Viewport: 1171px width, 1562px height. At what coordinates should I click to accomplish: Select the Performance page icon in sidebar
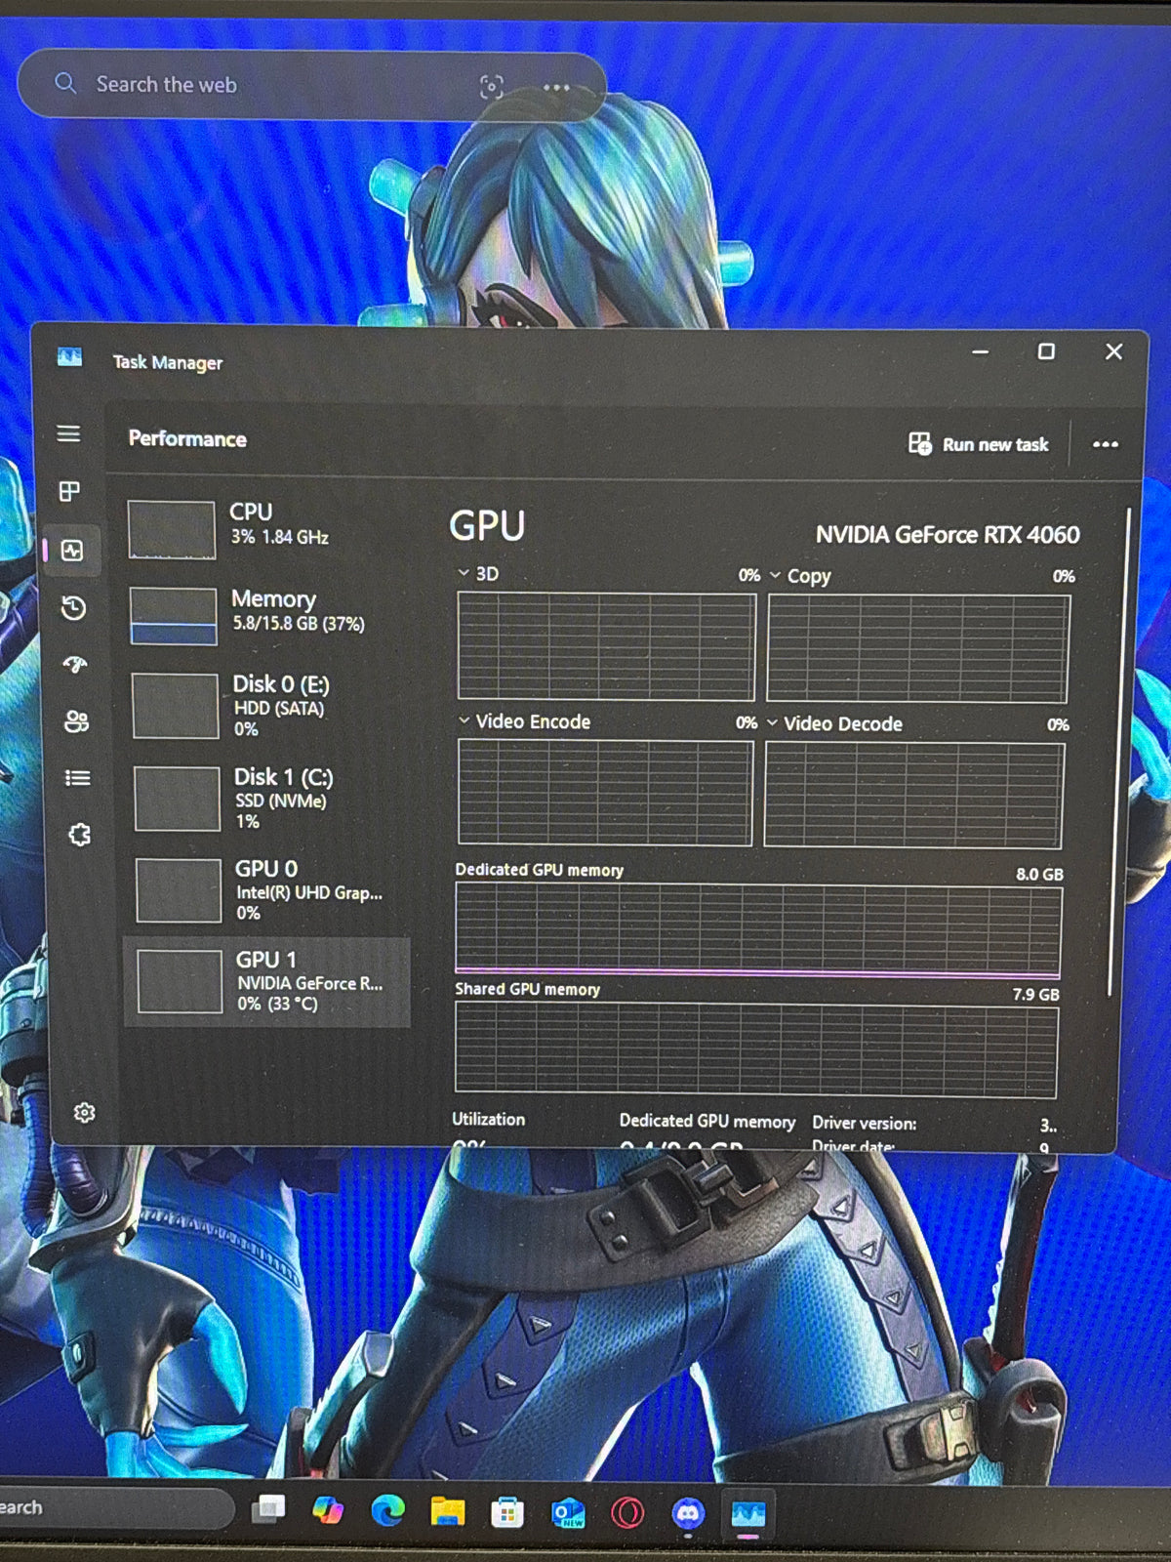coord(72,551)
